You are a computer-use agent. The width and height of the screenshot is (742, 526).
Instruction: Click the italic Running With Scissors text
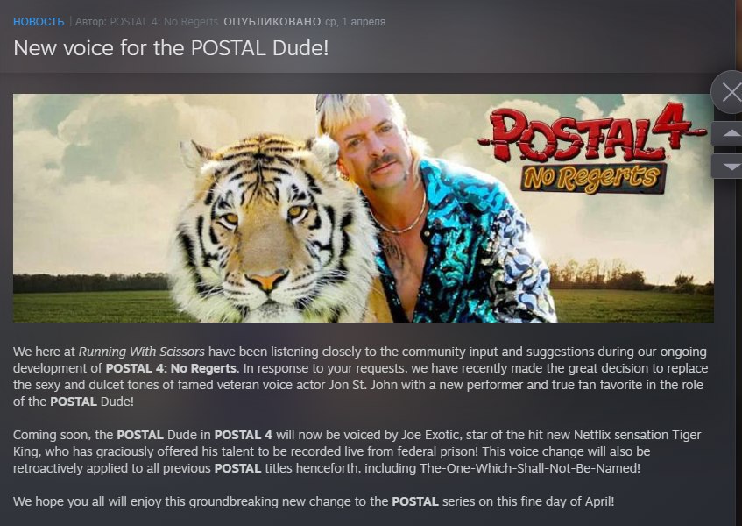point(142,352)
